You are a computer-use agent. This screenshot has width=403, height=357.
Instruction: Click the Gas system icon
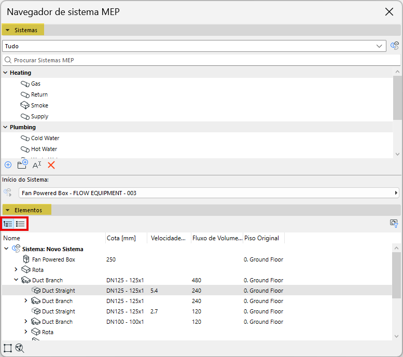[25, 84]
